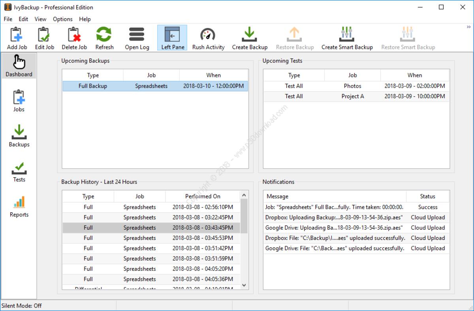Screen dimensions: 474x311
Task: Open the View menu
Action: 40,19
